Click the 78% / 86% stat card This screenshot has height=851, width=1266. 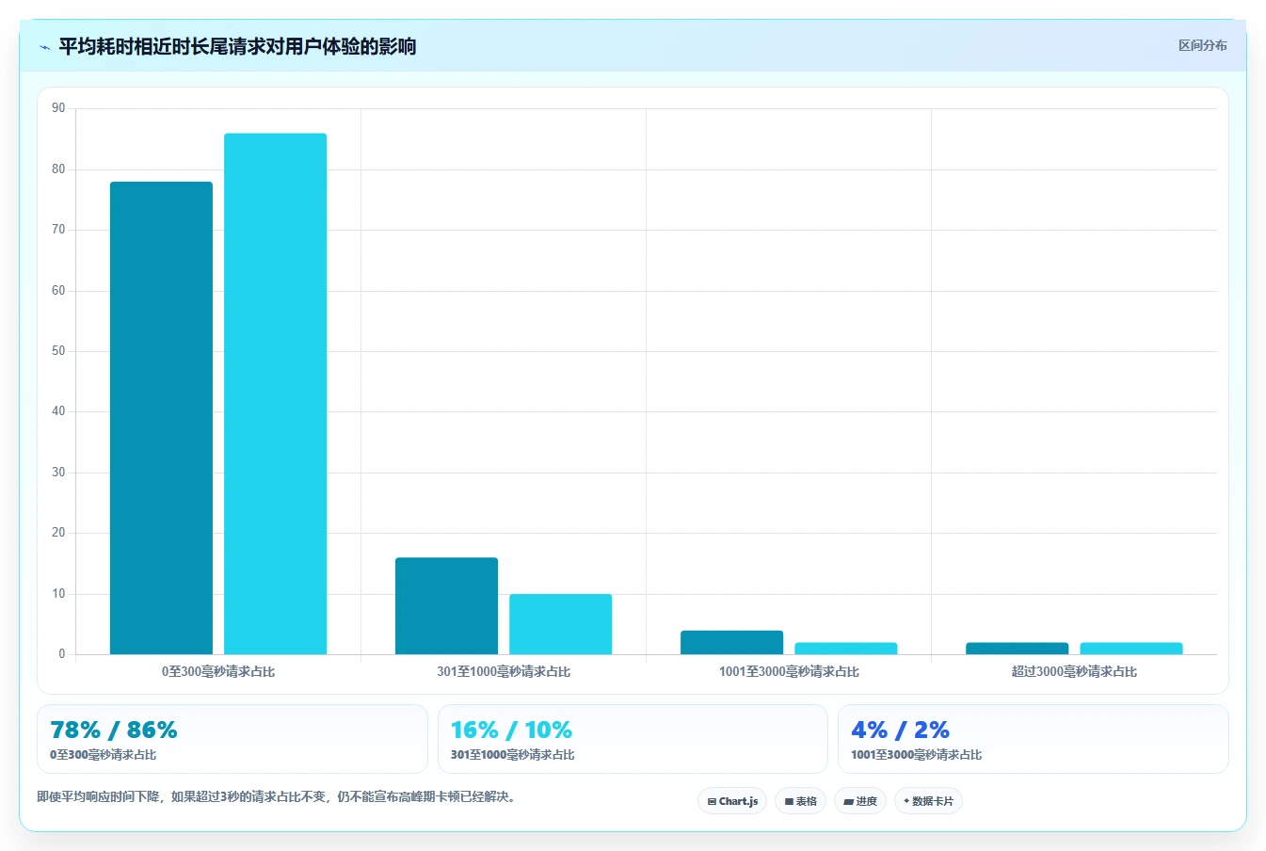pyautogui.click(x=232, y=739)
